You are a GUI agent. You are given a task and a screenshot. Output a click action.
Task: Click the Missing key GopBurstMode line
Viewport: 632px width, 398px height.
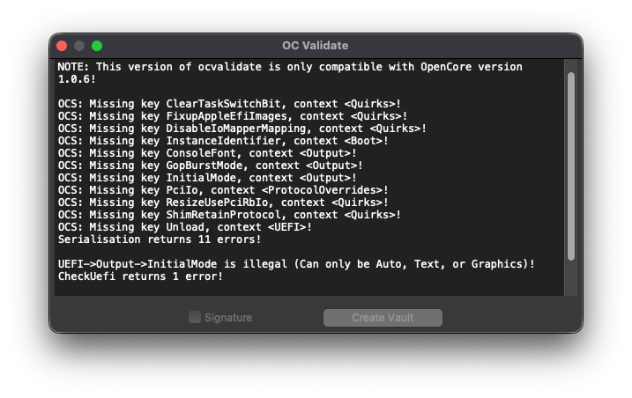[210, 166]
